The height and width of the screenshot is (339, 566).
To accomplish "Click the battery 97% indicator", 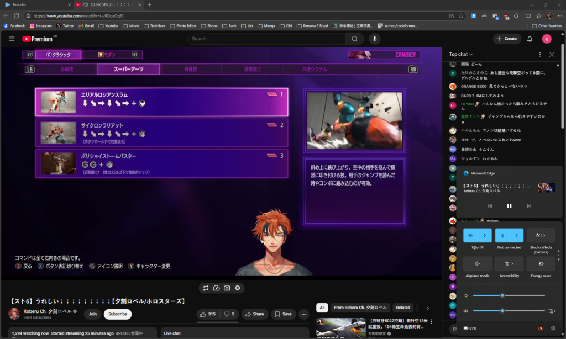I will (470, 328).
